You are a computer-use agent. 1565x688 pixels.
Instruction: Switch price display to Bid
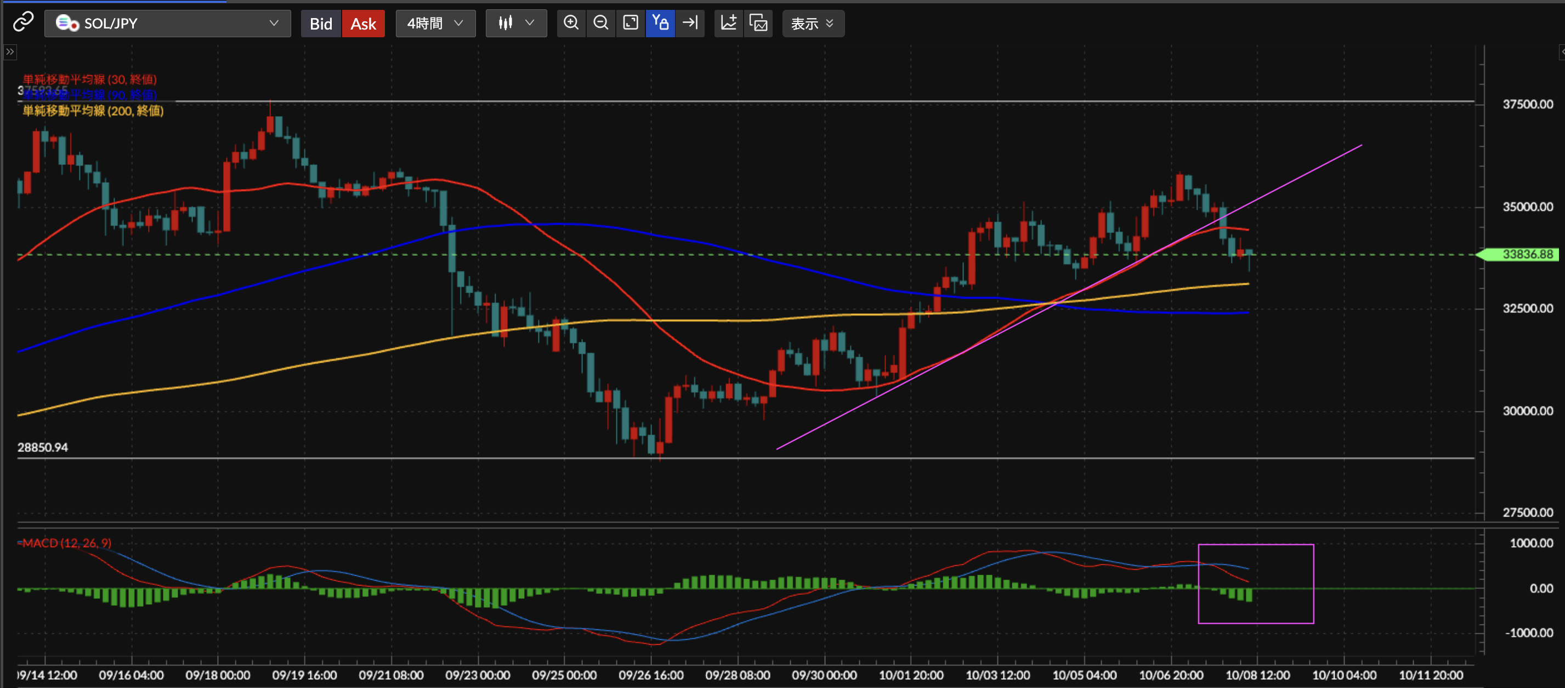tap(321, 24)
